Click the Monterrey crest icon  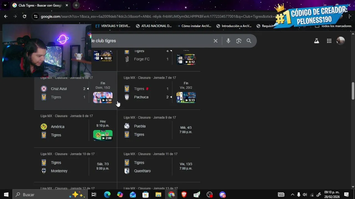tap(44, 171)
